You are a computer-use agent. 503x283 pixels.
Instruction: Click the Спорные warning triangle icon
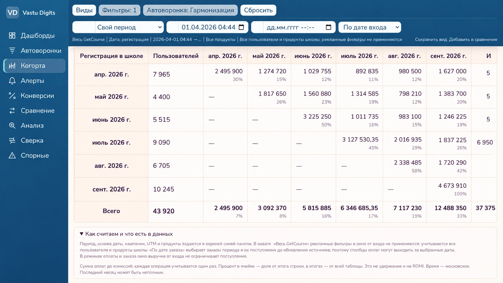click(12, 155)
